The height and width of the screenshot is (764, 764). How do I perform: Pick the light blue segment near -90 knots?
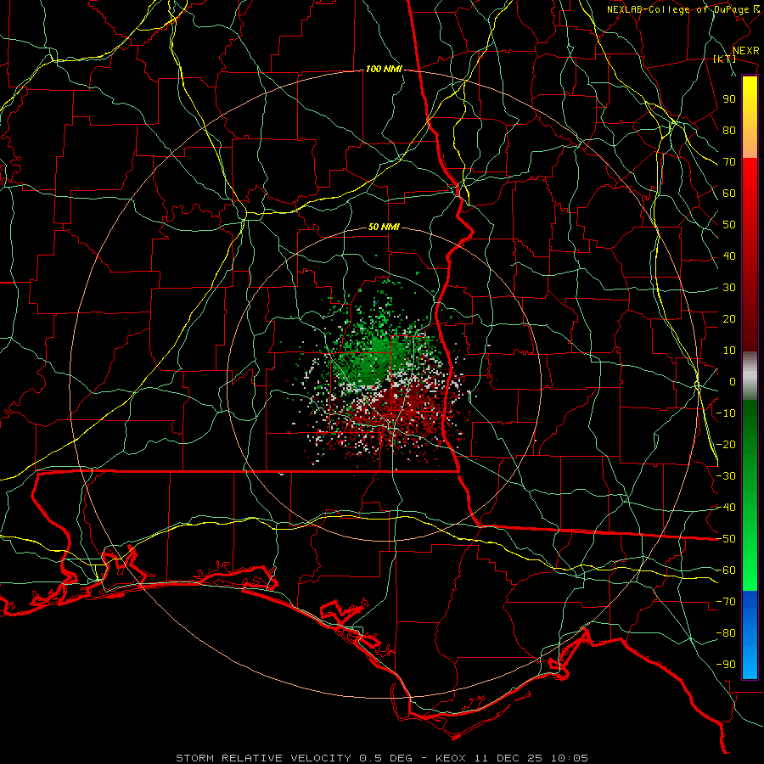(x=750, y=663)
